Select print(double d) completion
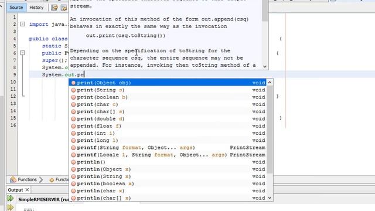Image resolution: width=375 pixels, height=211 pixels. pyautogui.click(x=168, y=118)
